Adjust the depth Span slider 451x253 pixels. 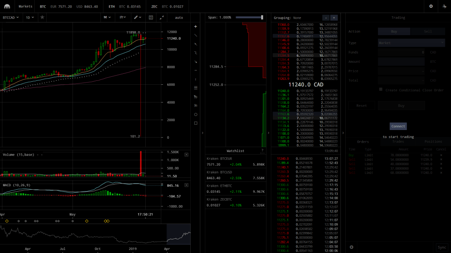tap(262, 17)
